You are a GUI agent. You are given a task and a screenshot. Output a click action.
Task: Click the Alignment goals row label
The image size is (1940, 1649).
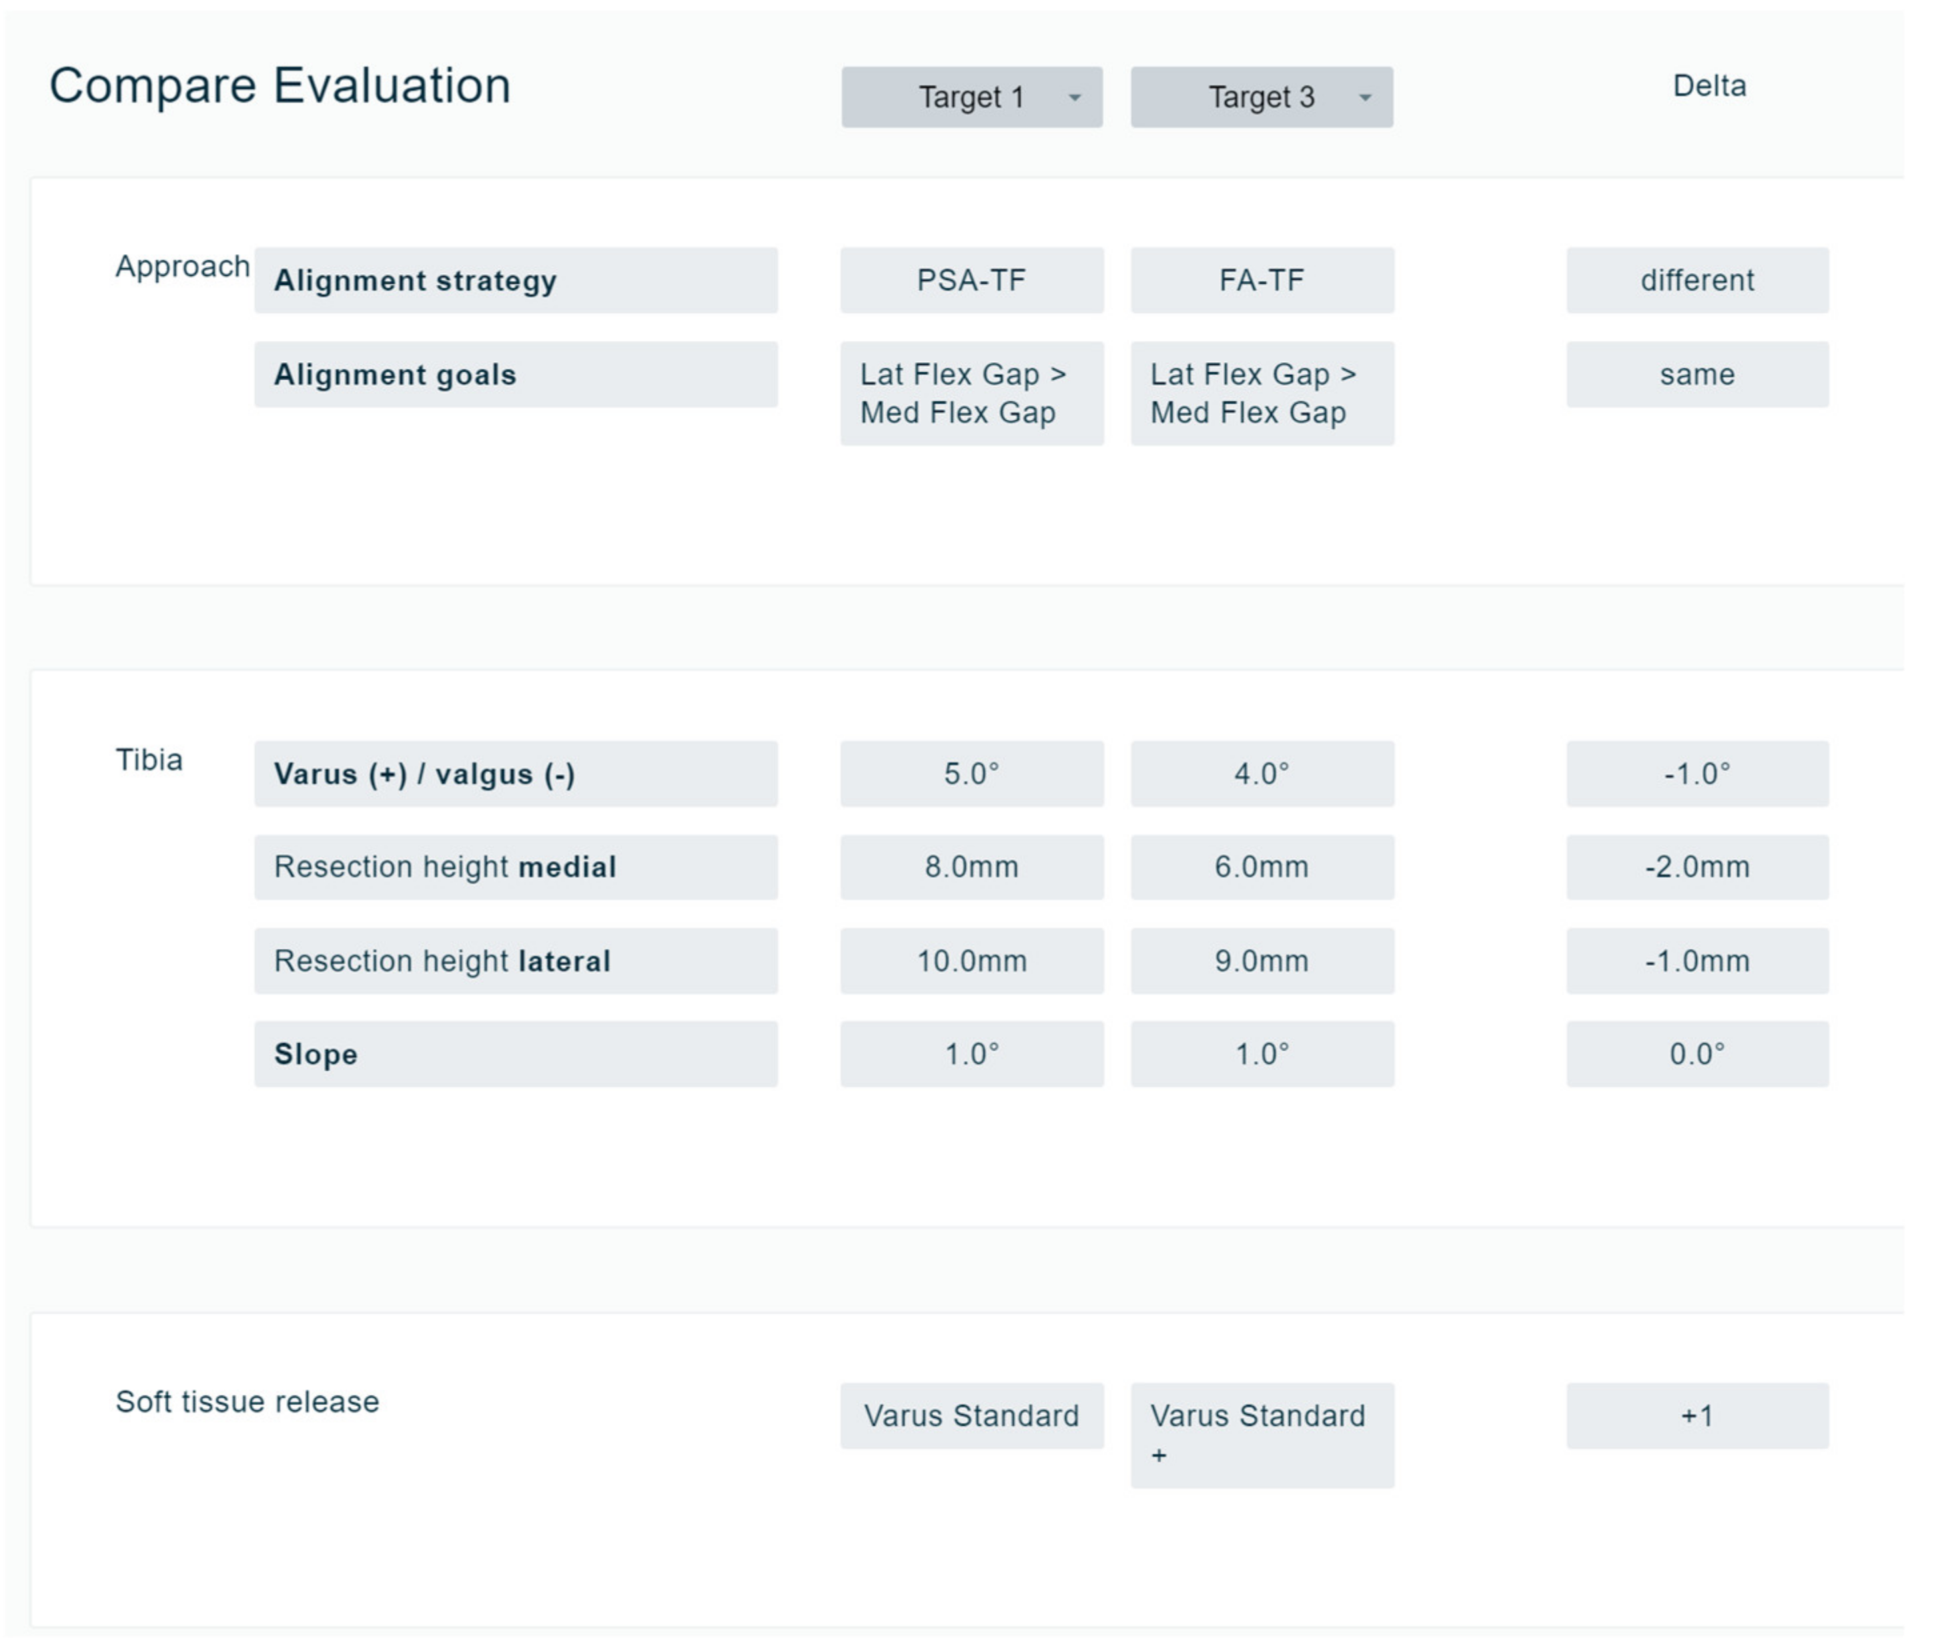[x=514, y=374]
